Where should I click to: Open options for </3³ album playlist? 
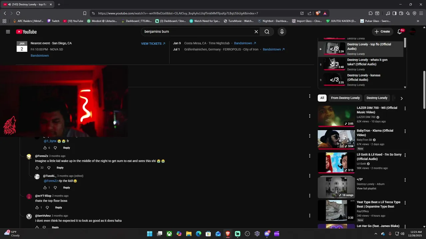405,180
